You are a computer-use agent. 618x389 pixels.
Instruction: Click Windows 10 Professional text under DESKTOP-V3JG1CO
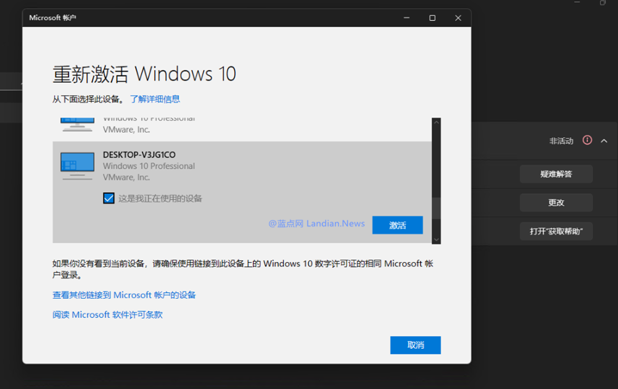(149, 166)
